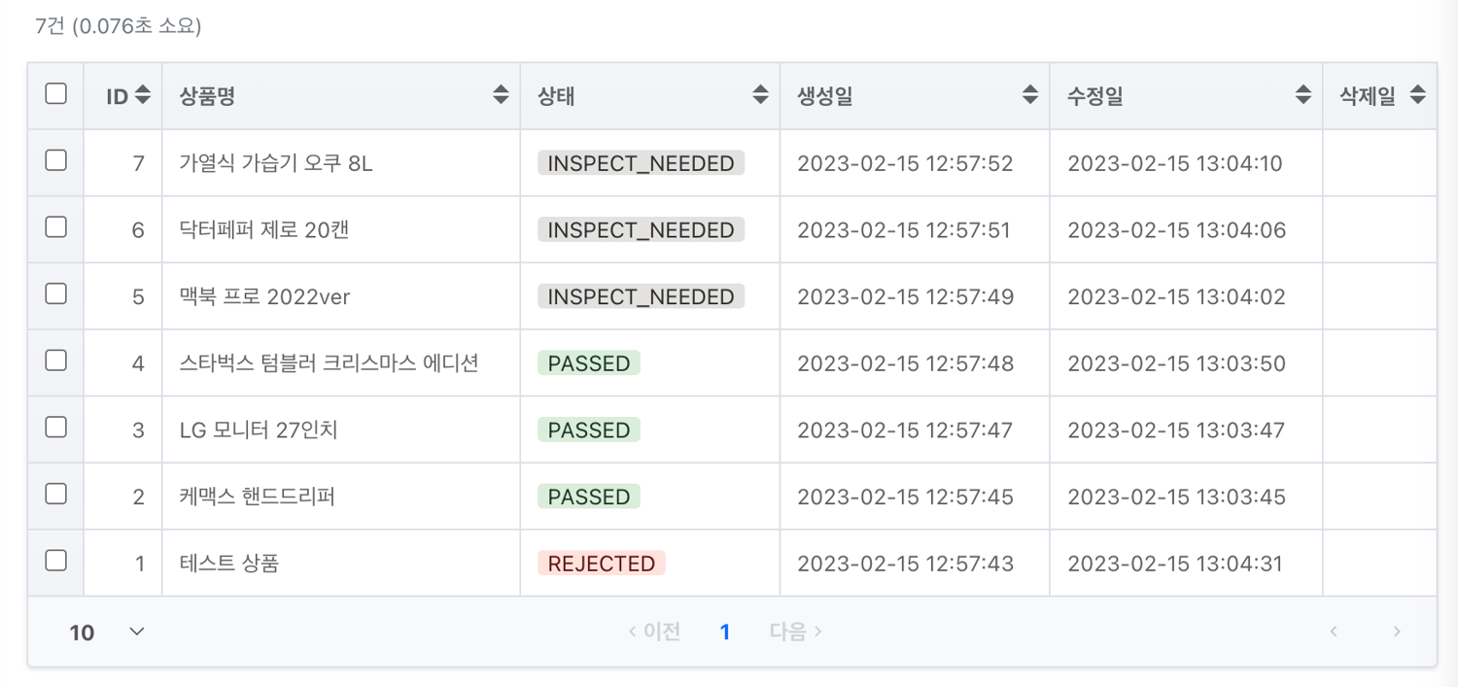The image size is (1458, 687).
Task: Select checkbox for 테스트 상품 row
Action: pyautogui.click(x=56, y=561)
